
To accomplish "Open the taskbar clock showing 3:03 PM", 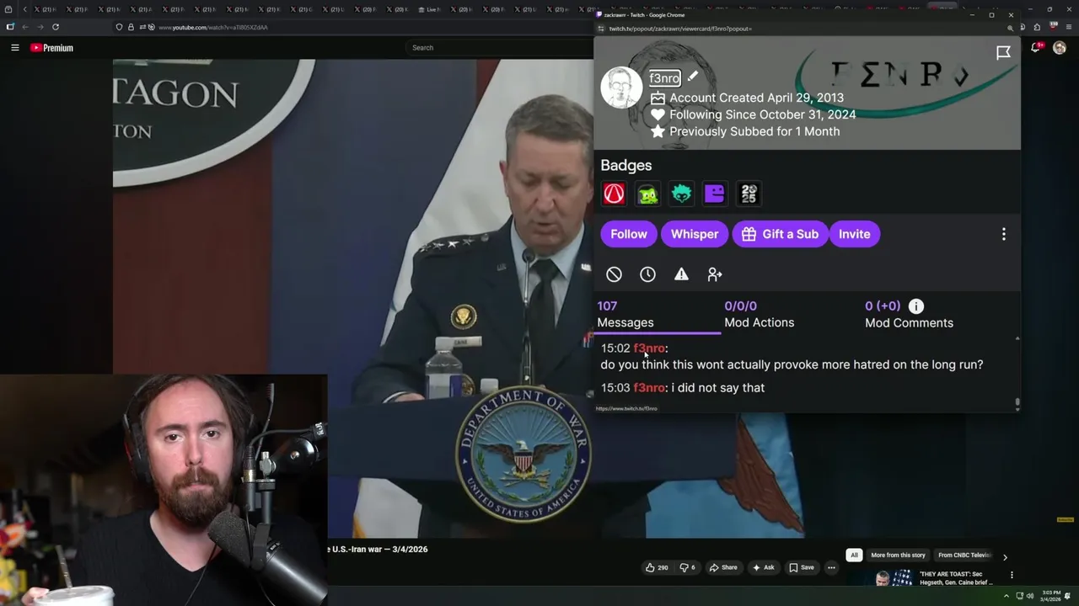I will [x=1051, y=596].
